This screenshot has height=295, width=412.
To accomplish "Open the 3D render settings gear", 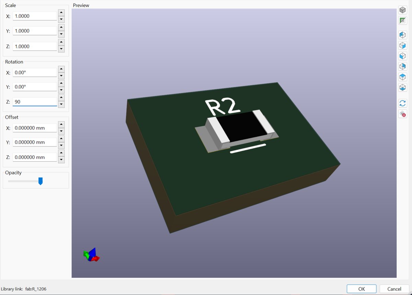I will click(x=402, y=114).
